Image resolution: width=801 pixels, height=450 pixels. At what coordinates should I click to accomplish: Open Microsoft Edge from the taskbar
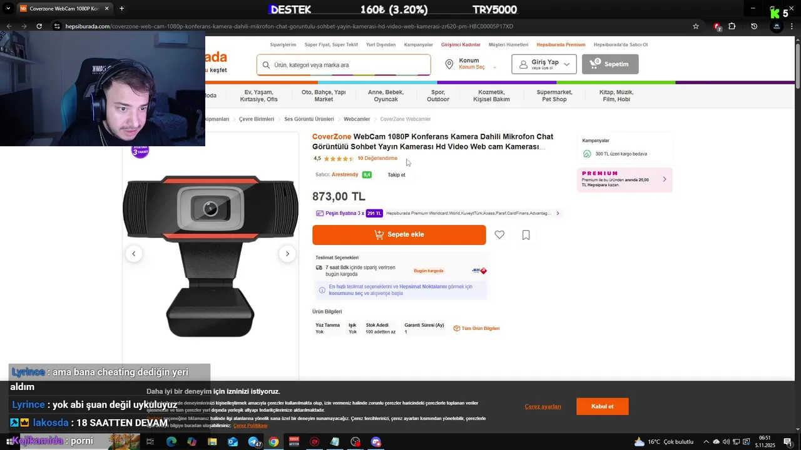(x=171, y=442)
